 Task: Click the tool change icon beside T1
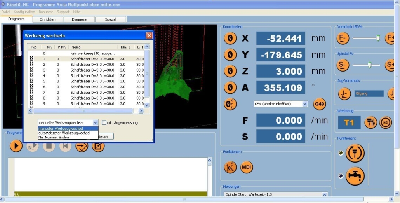coord(370,122)
